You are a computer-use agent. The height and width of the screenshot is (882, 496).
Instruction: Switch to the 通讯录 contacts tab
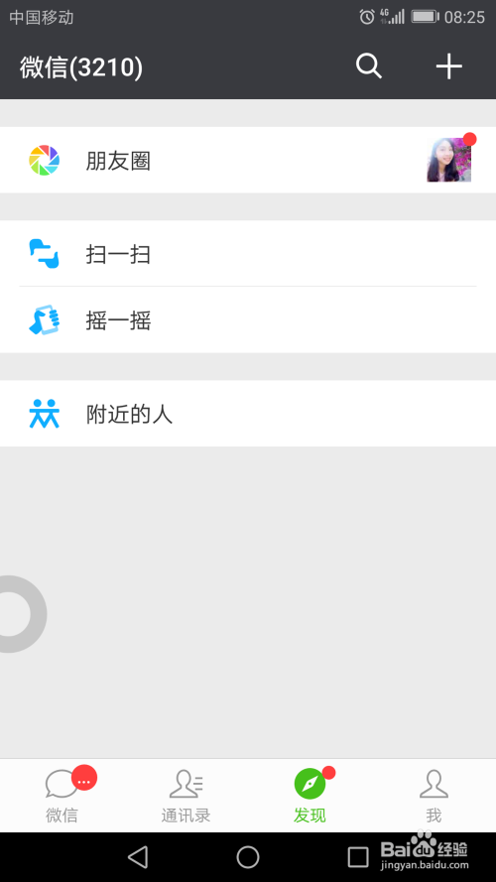186,796
